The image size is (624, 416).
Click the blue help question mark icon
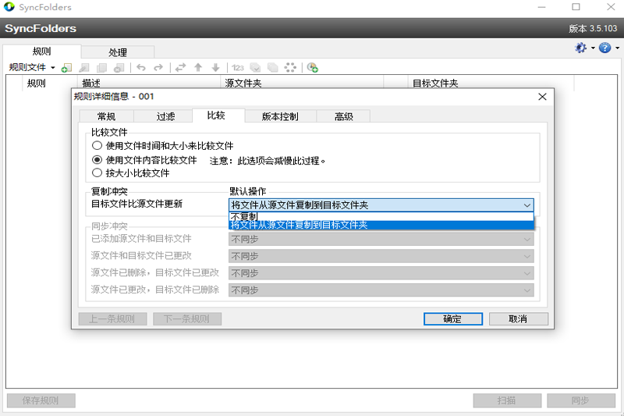tap(604, 48)
